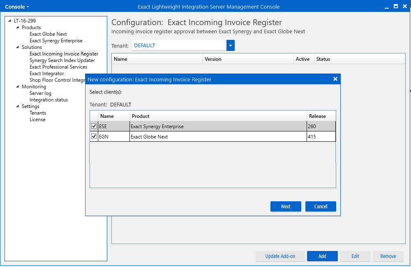Cancel the new configuration dialog

coord(321,207)
